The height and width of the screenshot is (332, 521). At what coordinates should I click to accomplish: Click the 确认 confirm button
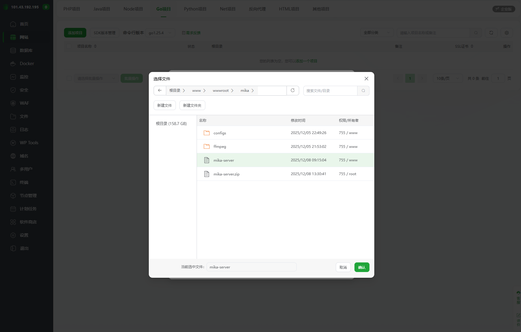pyautogui.click(x=362, y=267)
